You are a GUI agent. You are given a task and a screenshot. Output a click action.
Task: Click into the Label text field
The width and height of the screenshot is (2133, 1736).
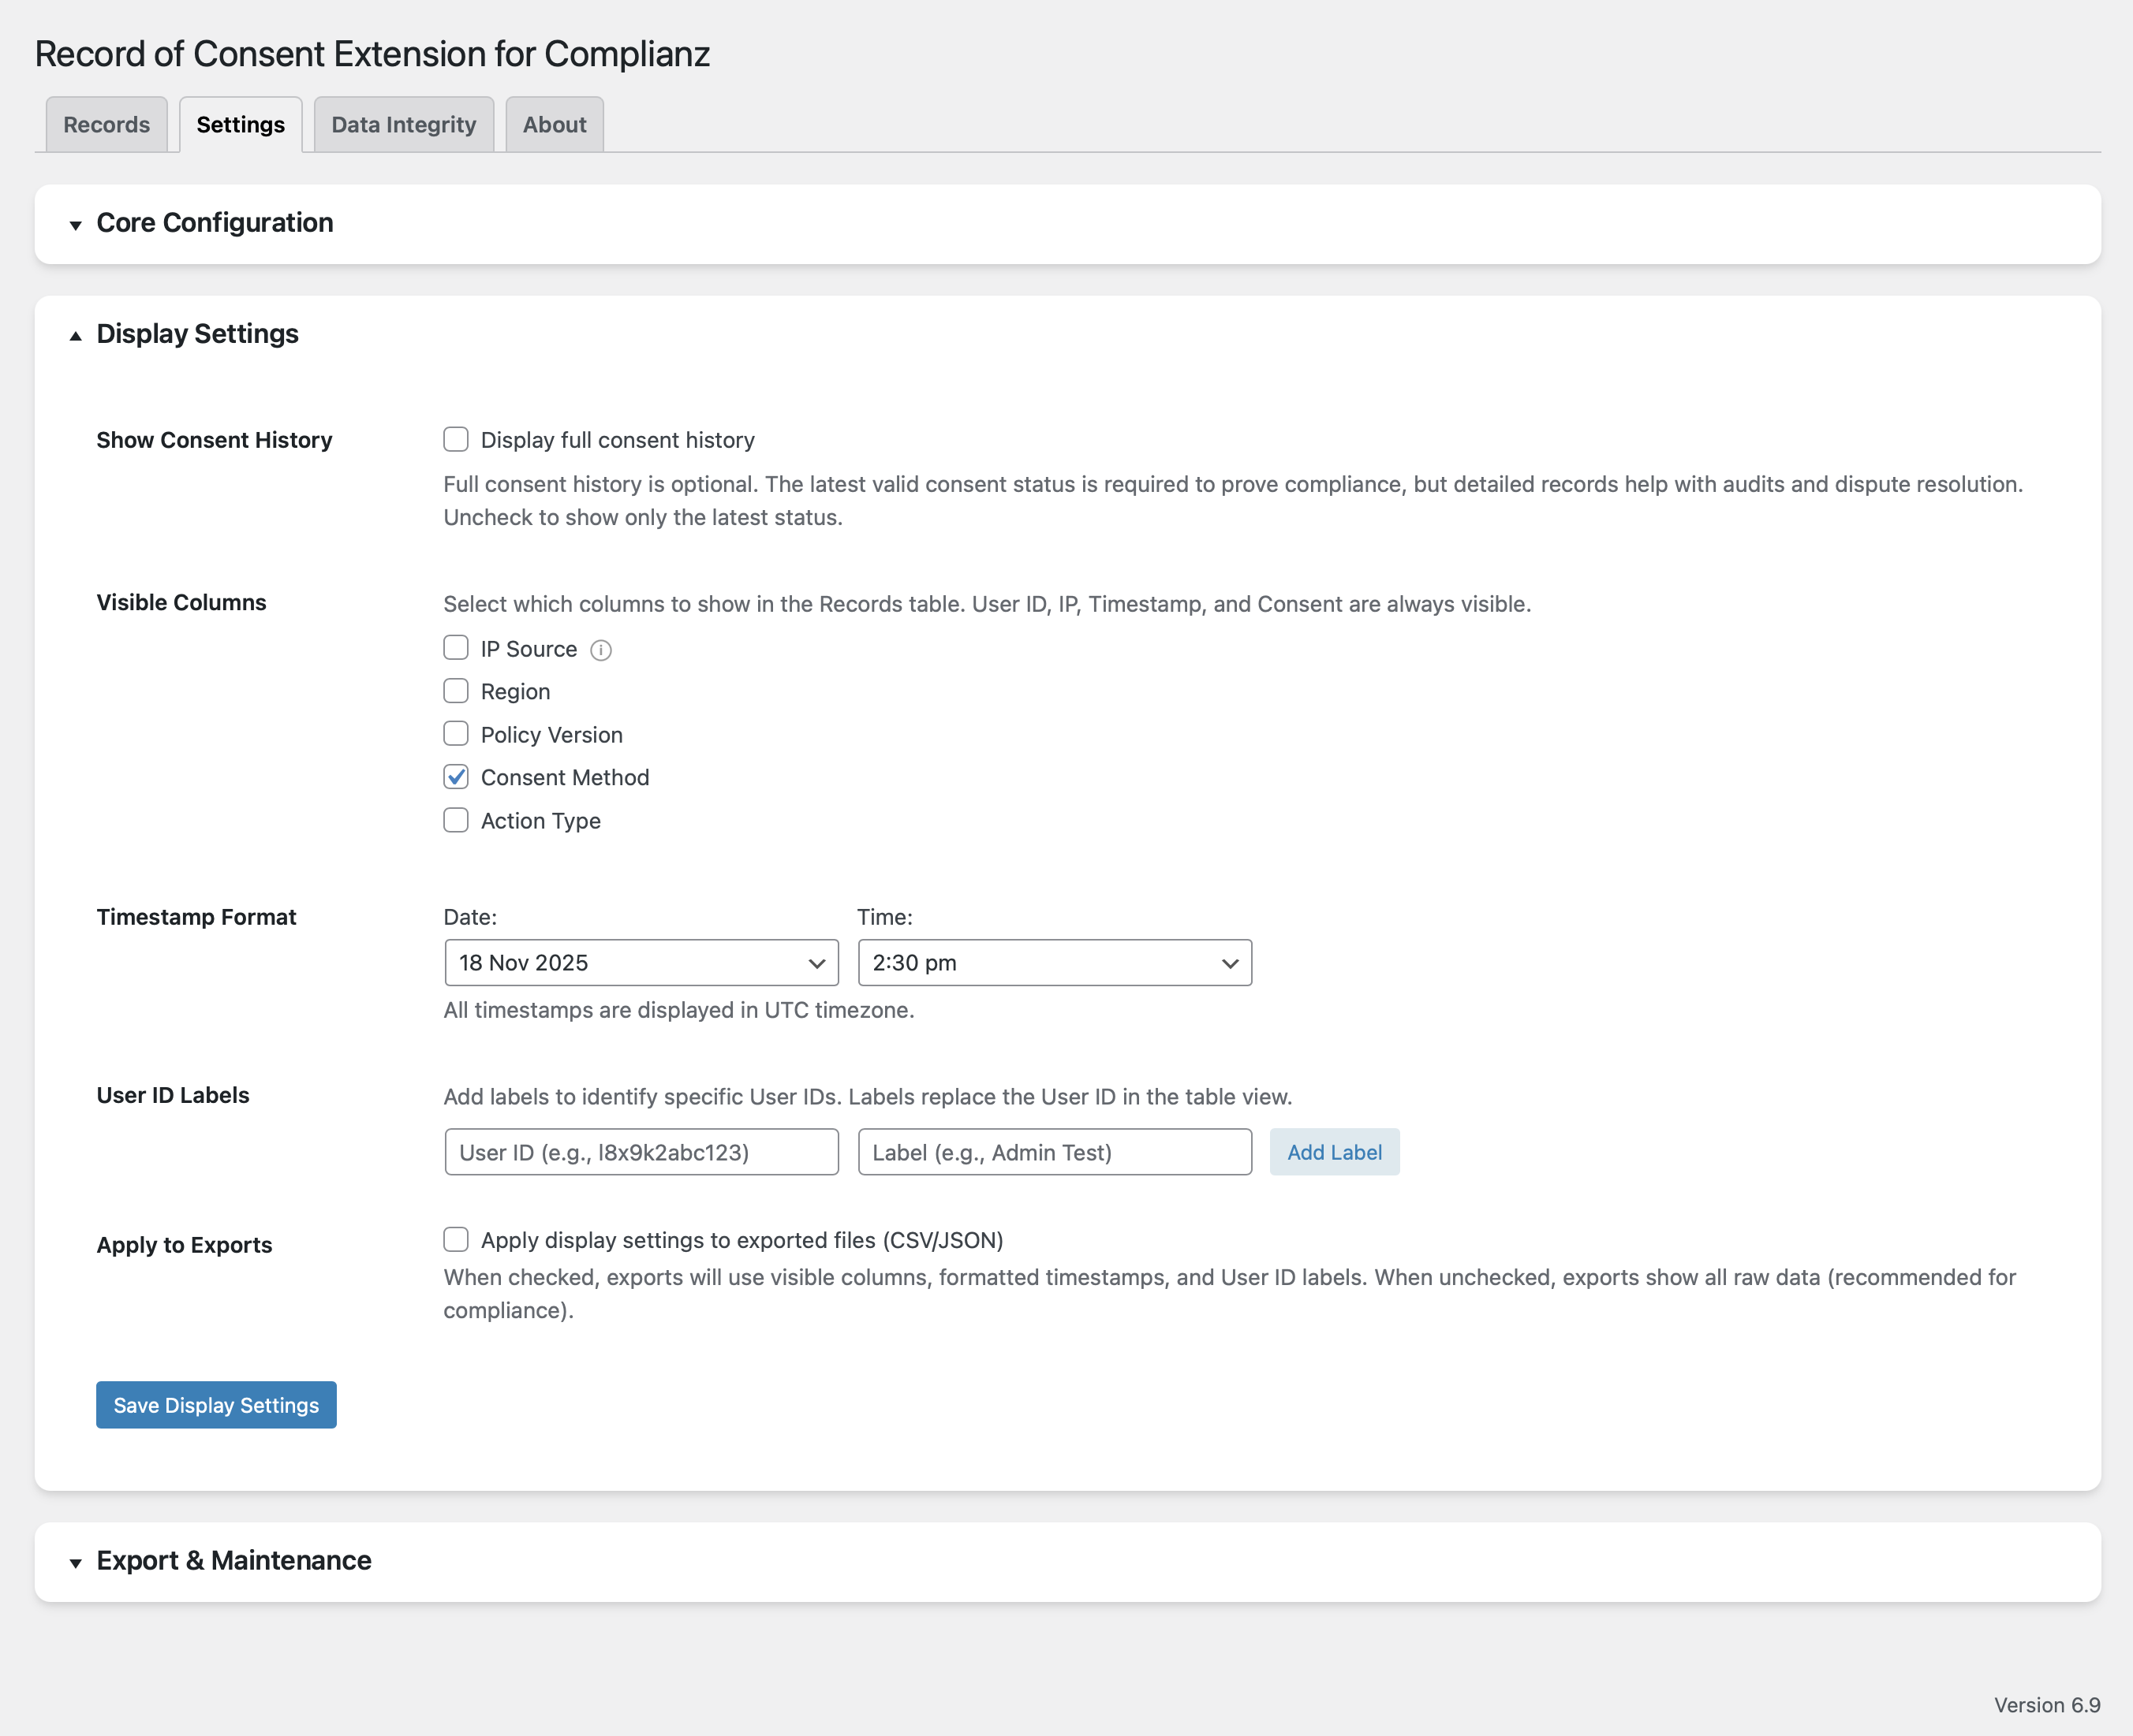pos(1055,1152)
